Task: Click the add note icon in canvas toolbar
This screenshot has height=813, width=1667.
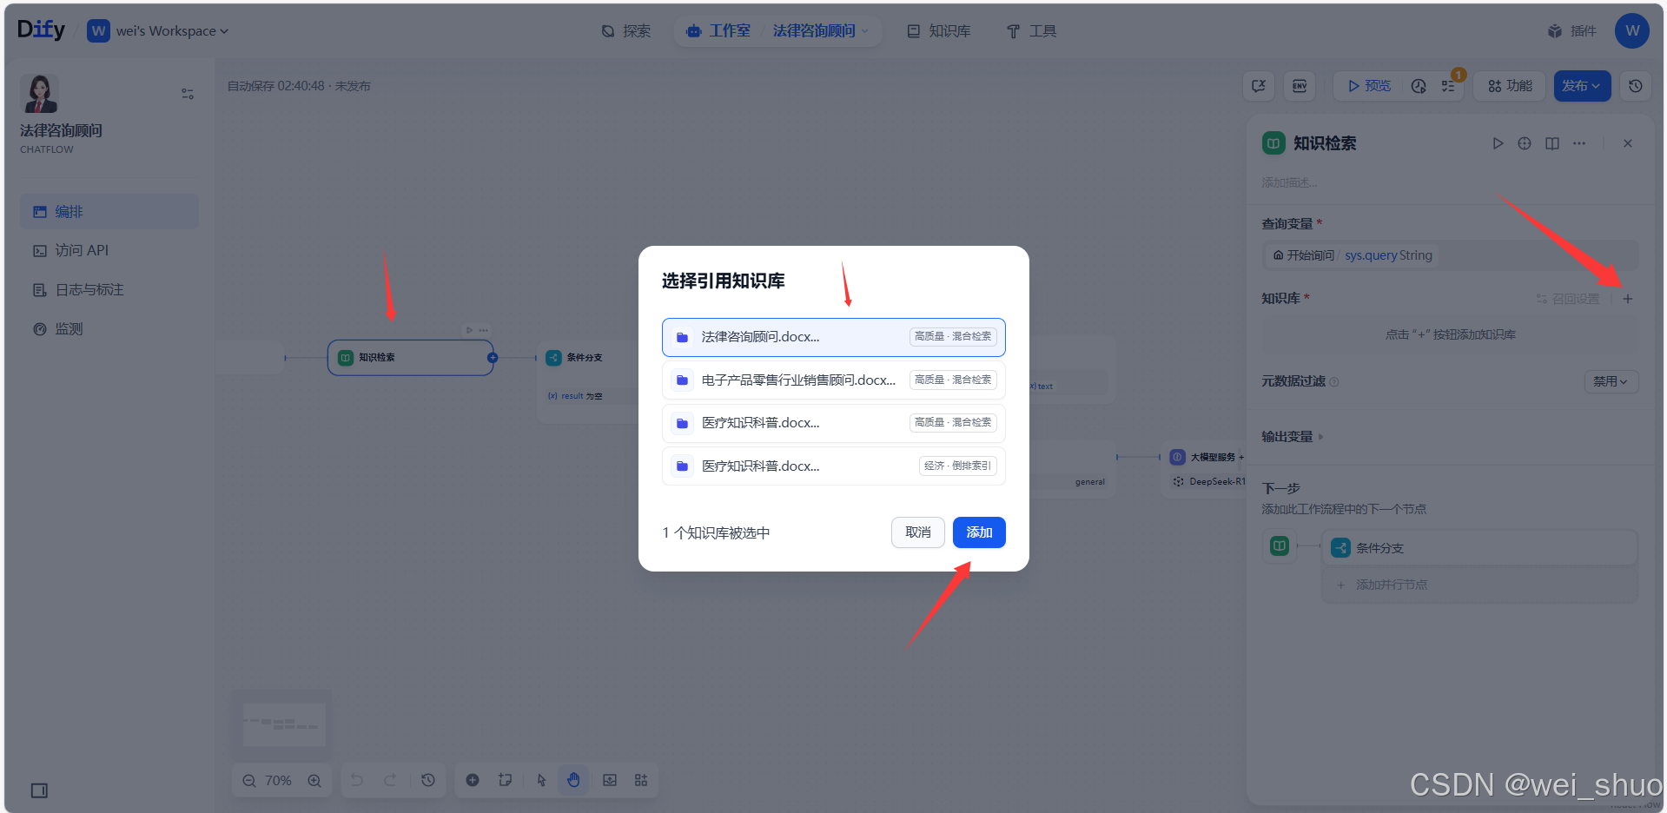Action: click(506, 780)
